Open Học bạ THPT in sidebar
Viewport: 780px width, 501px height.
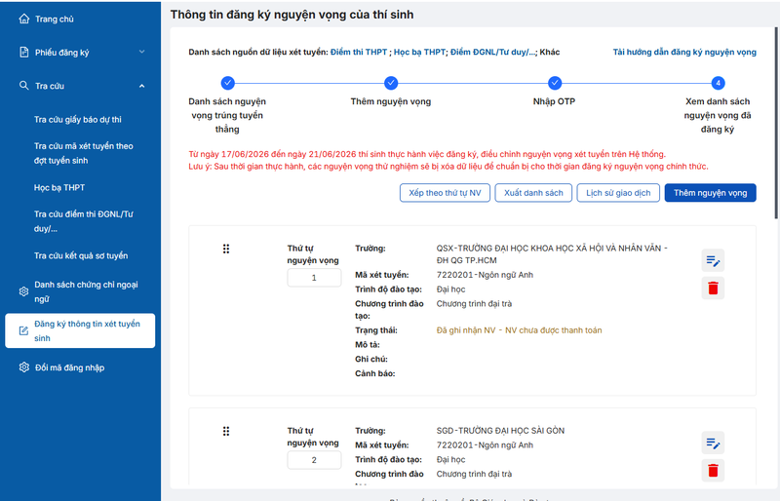[59, 187]
